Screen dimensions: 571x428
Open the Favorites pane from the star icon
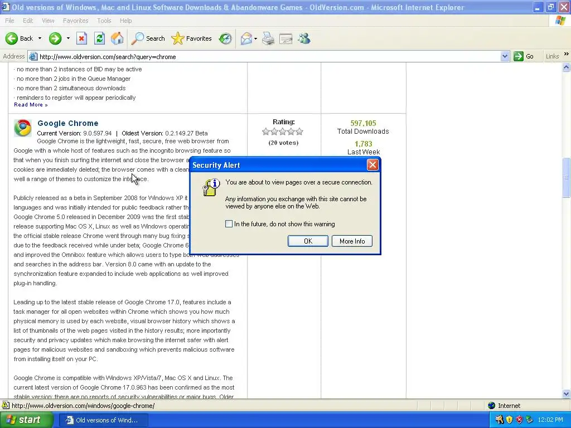coord(192,38)
